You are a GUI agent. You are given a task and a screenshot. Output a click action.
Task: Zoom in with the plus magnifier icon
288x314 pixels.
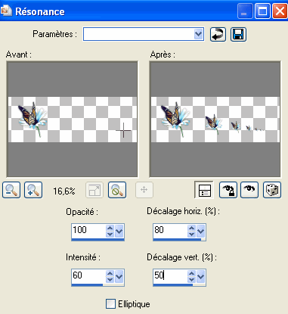33,190
